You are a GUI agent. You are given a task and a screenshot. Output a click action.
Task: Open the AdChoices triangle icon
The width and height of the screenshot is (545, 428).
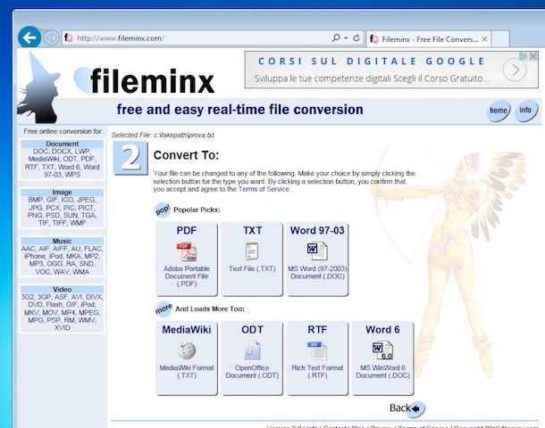coord(524,56)
